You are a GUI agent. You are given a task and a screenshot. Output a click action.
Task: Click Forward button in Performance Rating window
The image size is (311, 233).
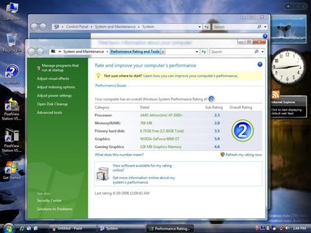click(x=40, y=52)
